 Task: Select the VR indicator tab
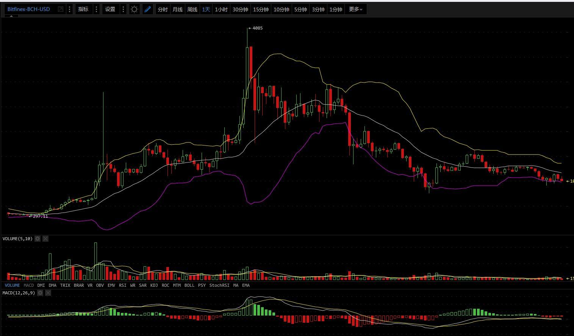click(x=90, y=285)
